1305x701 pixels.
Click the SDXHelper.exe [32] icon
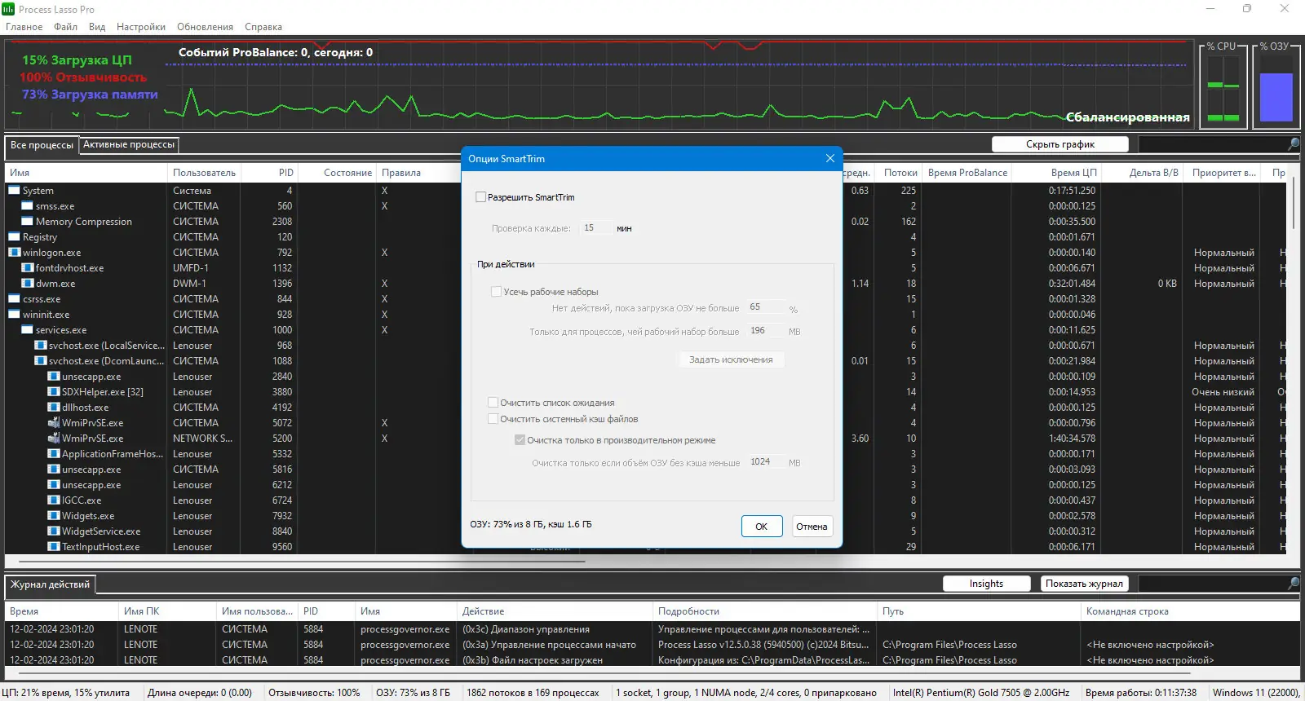[53, 392]
